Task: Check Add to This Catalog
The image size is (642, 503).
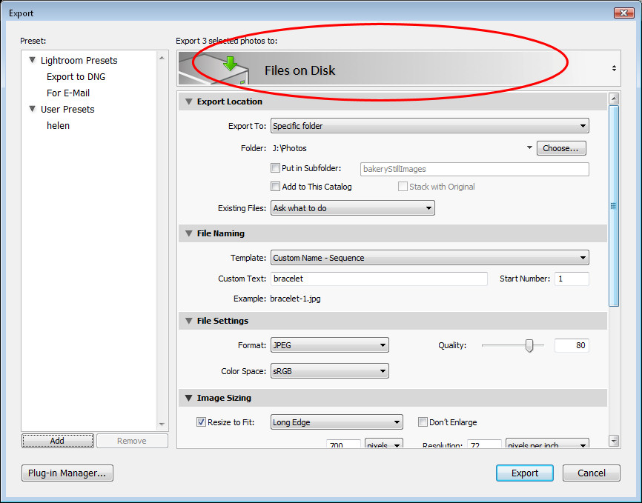Action: coord(276,187)
